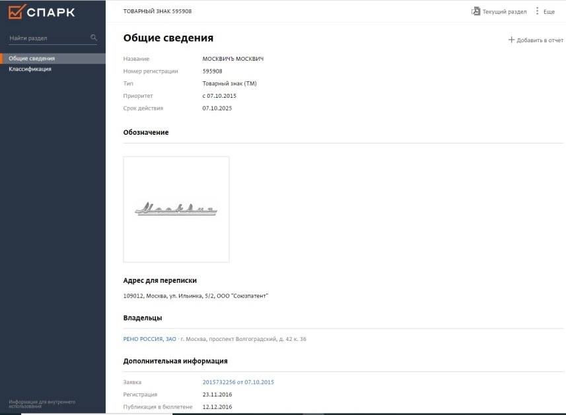
Task: Click the plus icon to add to report
Action: click(x=511, y=40)
